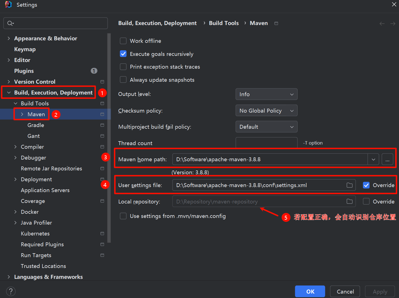Click project icon beside Kubernetes
Screen dimensions: 399x298
tap(102, 234)
